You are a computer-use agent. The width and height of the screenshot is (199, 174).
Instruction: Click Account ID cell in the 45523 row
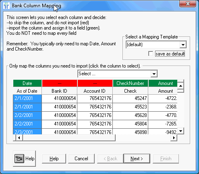click(x=95, y=107)
